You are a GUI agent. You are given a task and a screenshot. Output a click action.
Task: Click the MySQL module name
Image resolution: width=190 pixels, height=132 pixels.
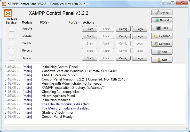(x=27, y=36)
